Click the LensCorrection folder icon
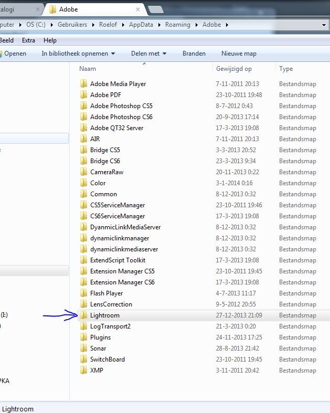The width and height of the screenshot is (330, 413). click(83, 304)
